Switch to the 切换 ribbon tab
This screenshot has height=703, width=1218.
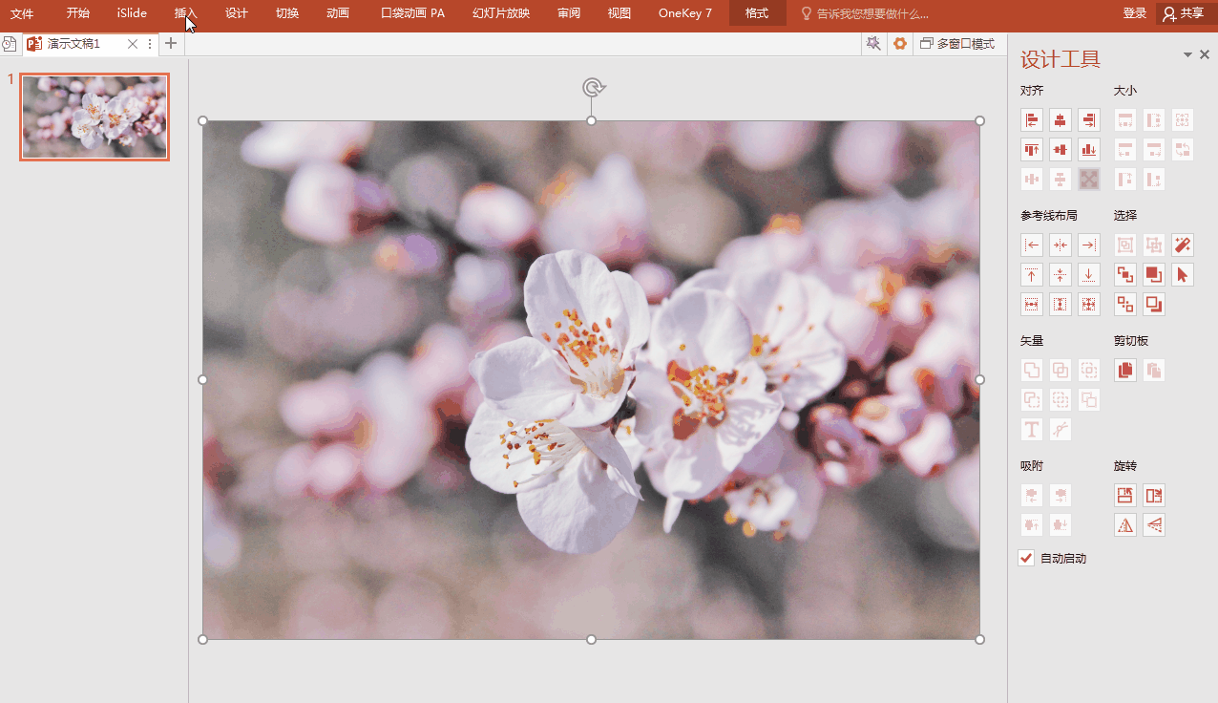click(x=287, y=13)
